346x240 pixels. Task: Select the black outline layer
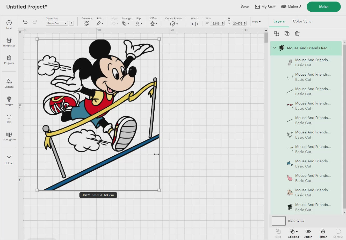[306, 207]
